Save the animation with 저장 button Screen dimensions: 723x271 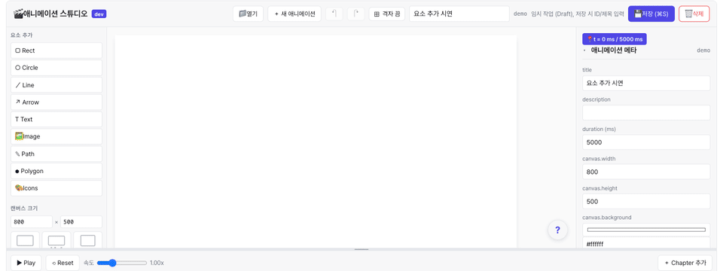tap(651, 14)
